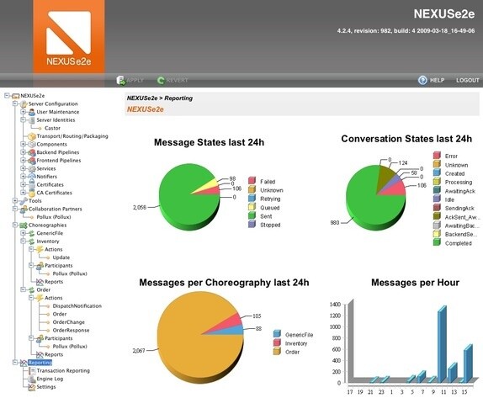Expand the Components node
483x398 pixels.
point(23,144)
